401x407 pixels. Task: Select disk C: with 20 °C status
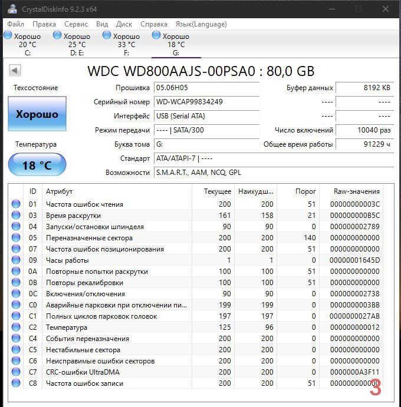(28, 44)
